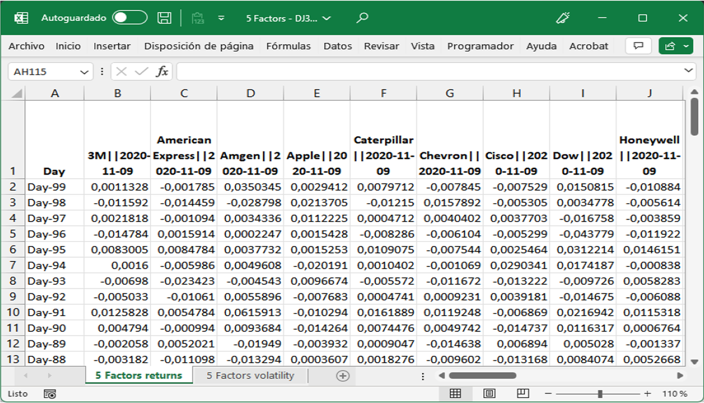This screenshot has height=403, width=704.
Task: Open the Disposición de página tab
Action: [x=199, y=46]
